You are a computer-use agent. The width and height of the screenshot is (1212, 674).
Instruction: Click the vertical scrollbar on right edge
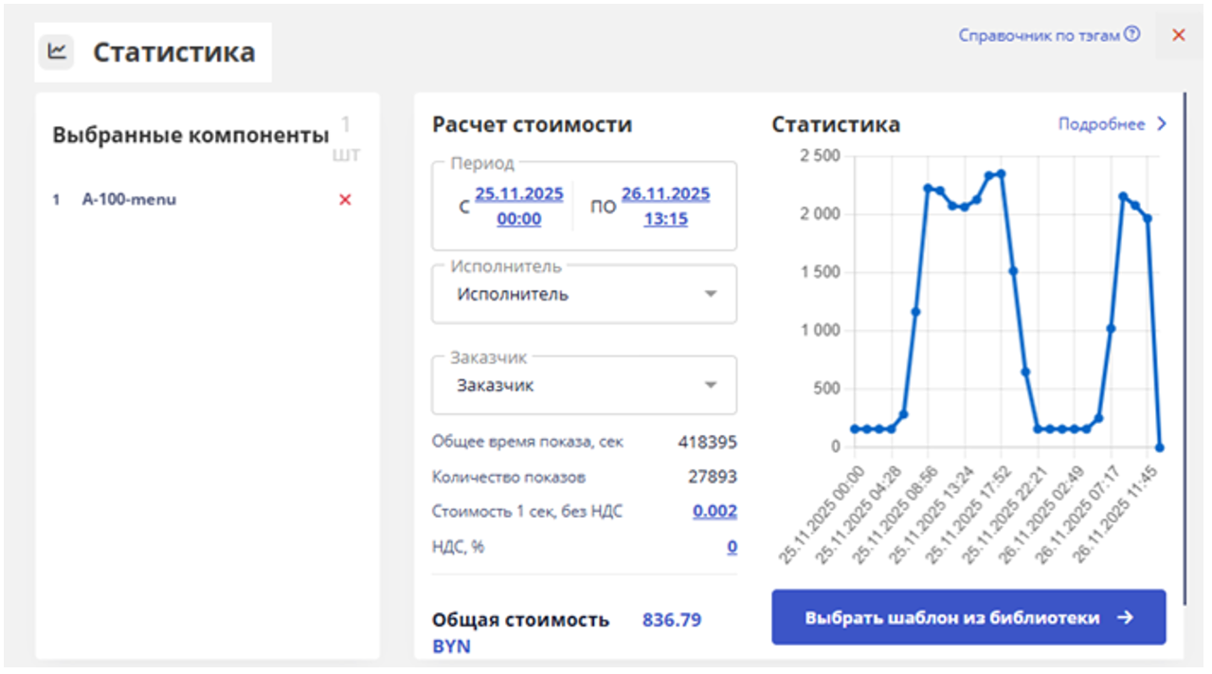tap(1185, 332)
